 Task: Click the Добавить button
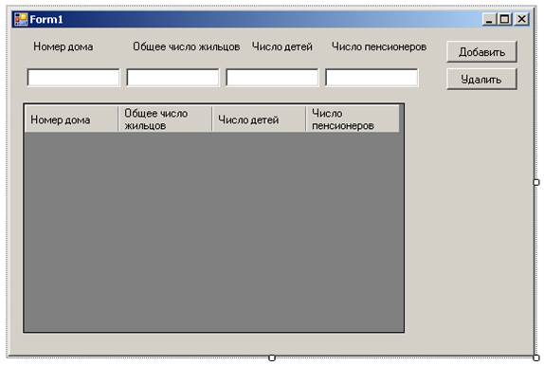[x=481, y=52]
